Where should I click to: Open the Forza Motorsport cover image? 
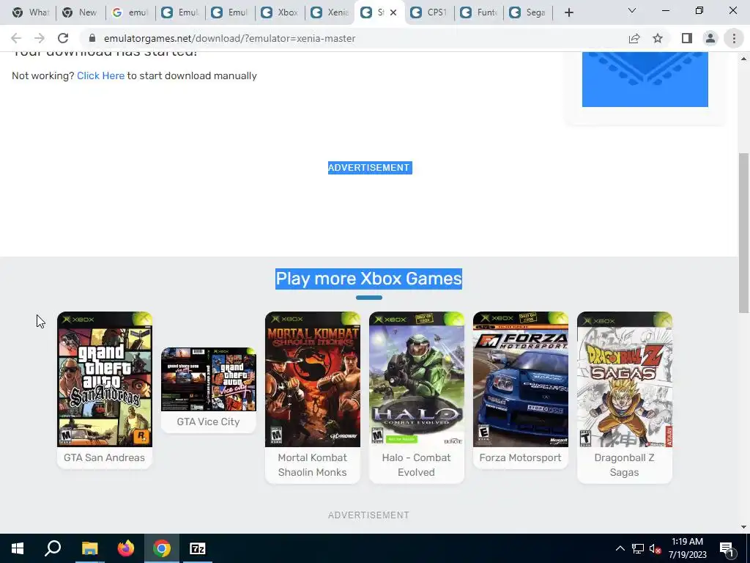521,379
